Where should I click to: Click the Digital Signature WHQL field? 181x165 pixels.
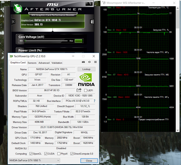point(84,132)
